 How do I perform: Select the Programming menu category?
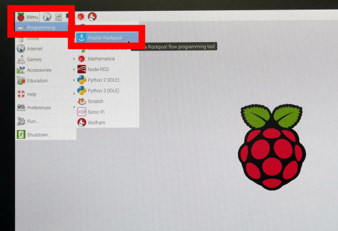pos(42,28)
